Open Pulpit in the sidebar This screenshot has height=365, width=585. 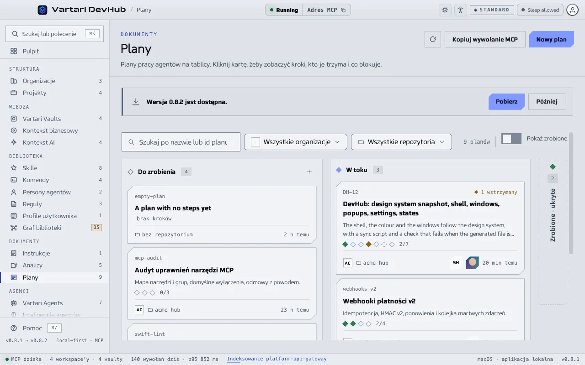[55, 51]
